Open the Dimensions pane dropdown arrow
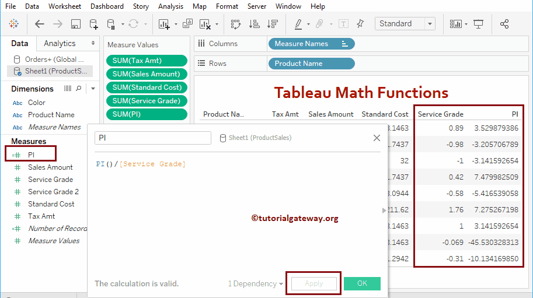The height and width of the screenshot is (298, 533). point(93,89)
